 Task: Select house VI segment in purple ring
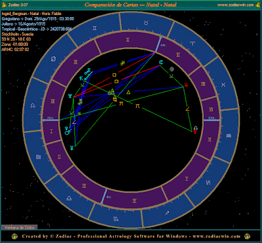coord(210,139)
